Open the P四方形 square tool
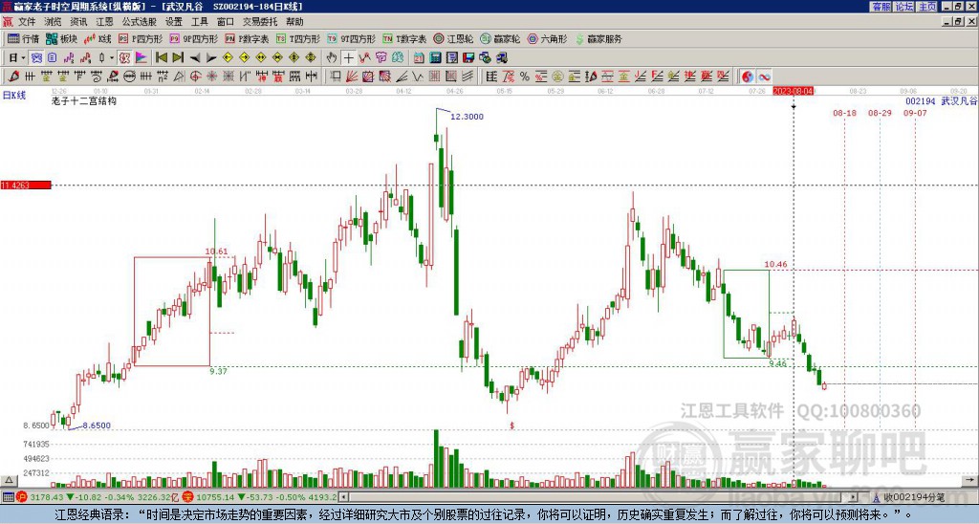Image resolution: width=979 pixels, height=524 pixels. 141,38
